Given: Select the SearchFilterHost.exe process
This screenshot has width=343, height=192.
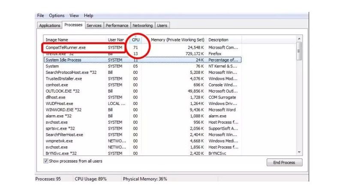Looking at the screenshot, I should point(143,135).
